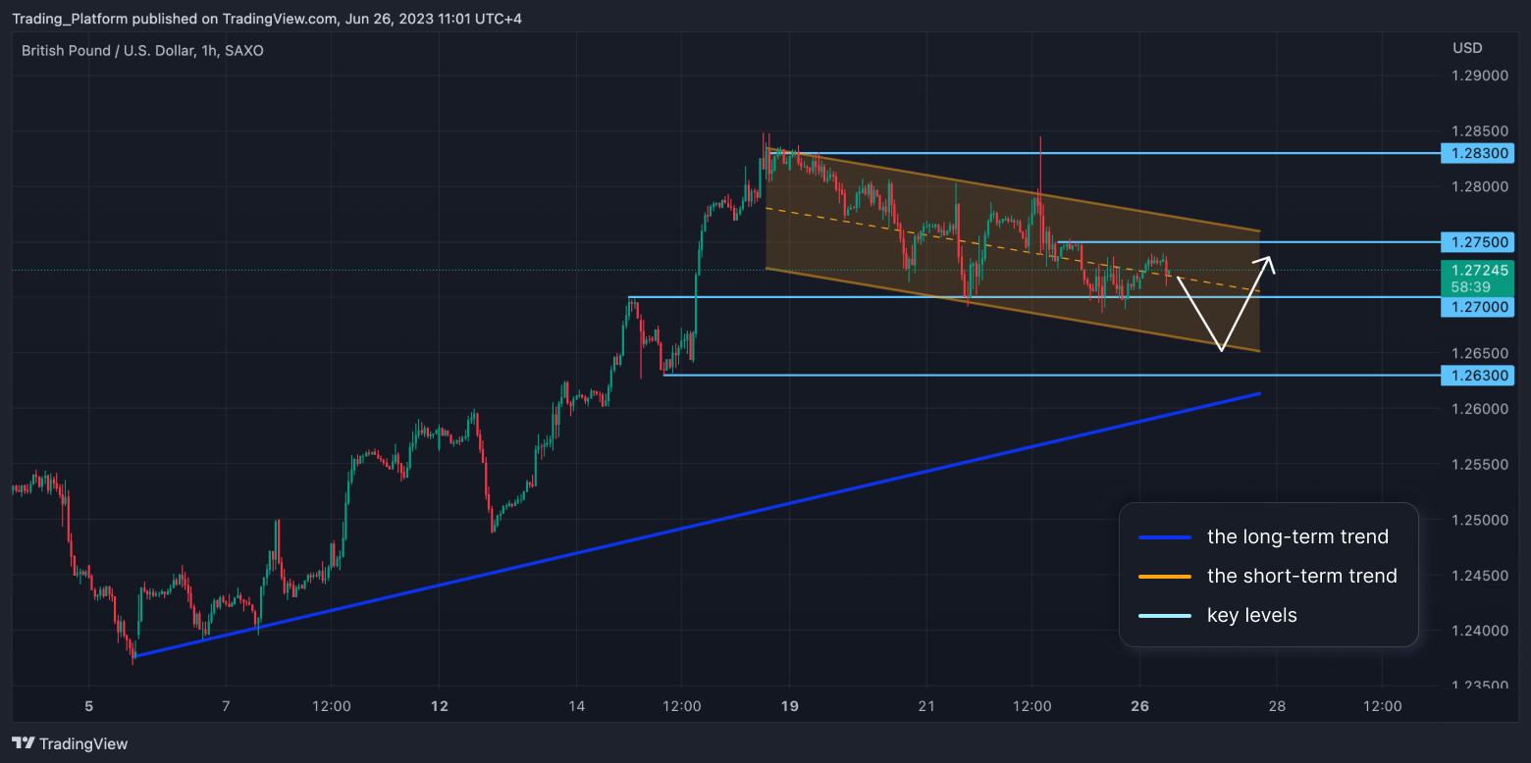
Task: Click the 12:00 label between dates 14 and 19
Action: (x=681, y=706)
